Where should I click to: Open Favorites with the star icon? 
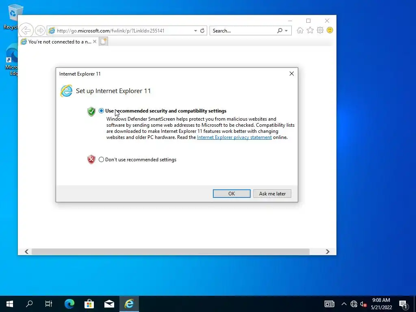click(310, 30)
